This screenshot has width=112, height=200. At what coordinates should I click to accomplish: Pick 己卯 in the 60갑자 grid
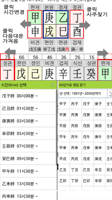88,180
